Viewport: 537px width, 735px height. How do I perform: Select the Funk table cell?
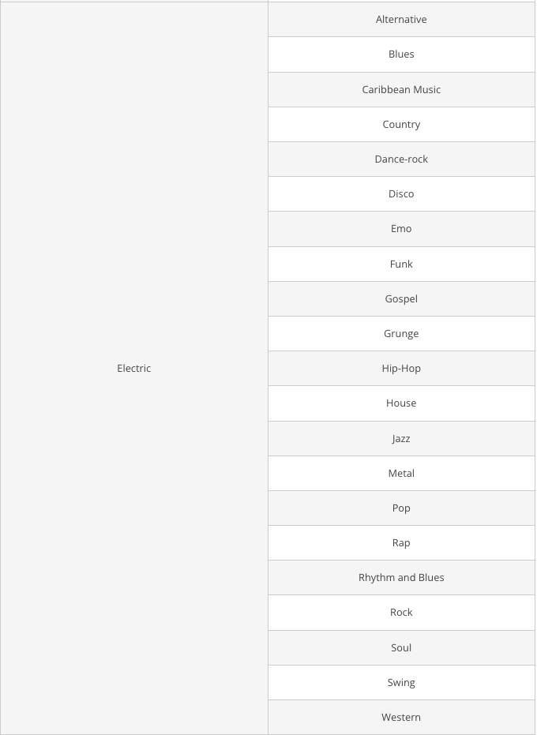pyautogui.click(x=401, y=264)
